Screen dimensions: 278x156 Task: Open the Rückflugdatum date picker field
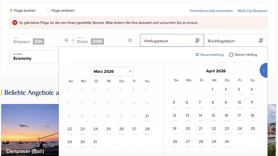pyautogui.click(x=231, y=41)
